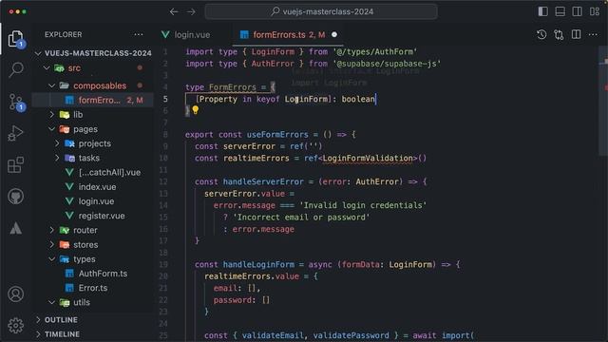The image size is (608, 342).
Task: Open changes compare icon in editor toolbar
Action: [x=559, y=35]
